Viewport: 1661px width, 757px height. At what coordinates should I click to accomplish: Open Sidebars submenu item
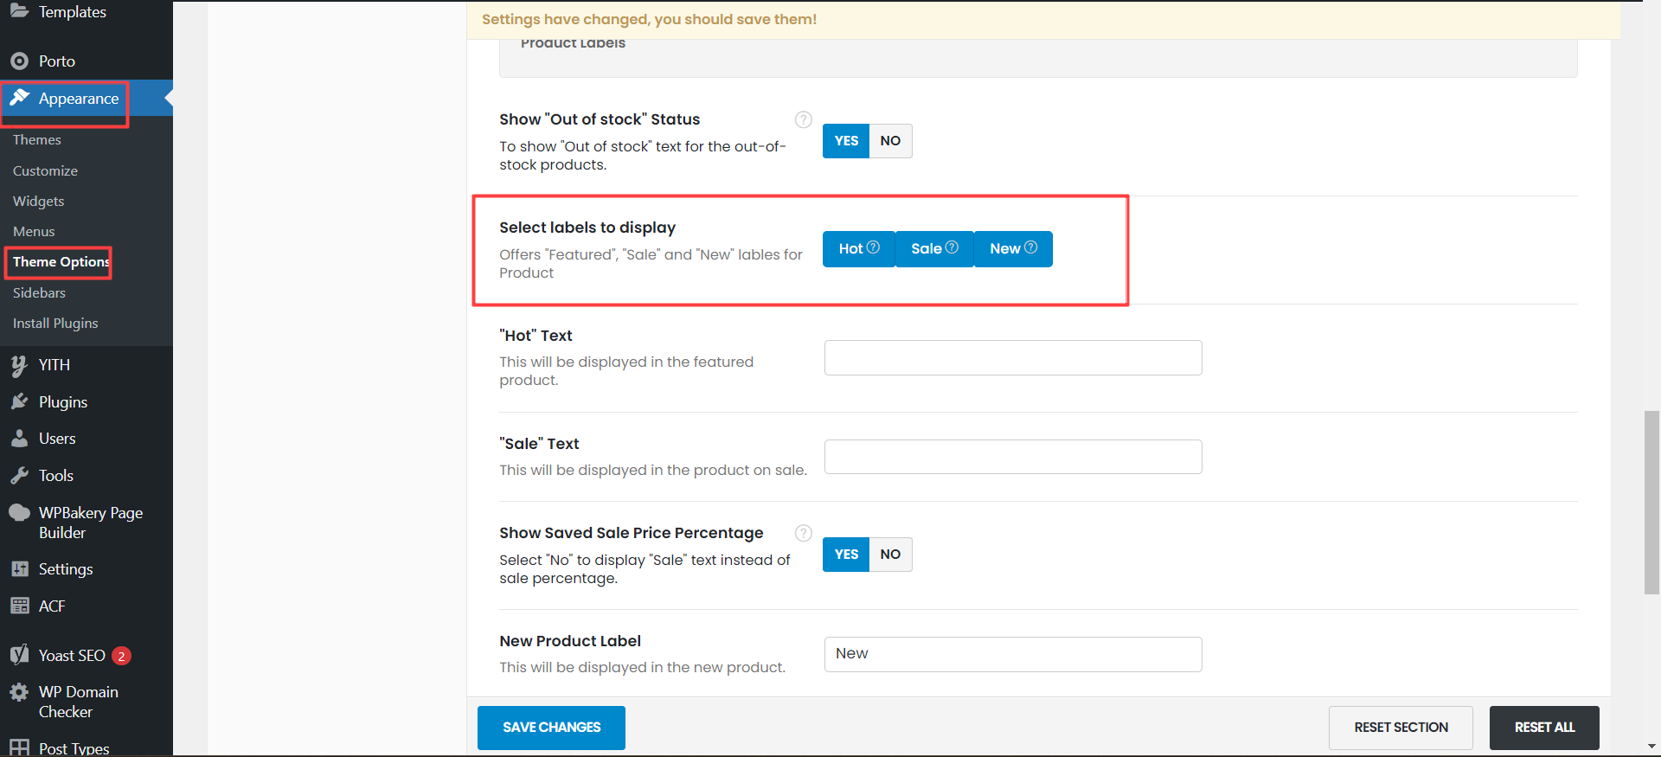[x=39, y=292]
